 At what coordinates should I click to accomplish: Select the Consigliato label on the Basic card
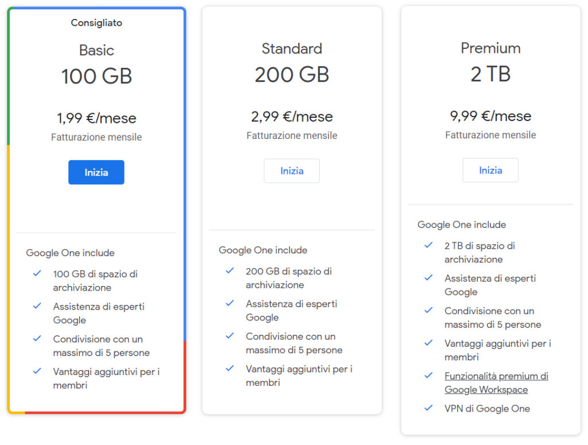coord(96,23)
